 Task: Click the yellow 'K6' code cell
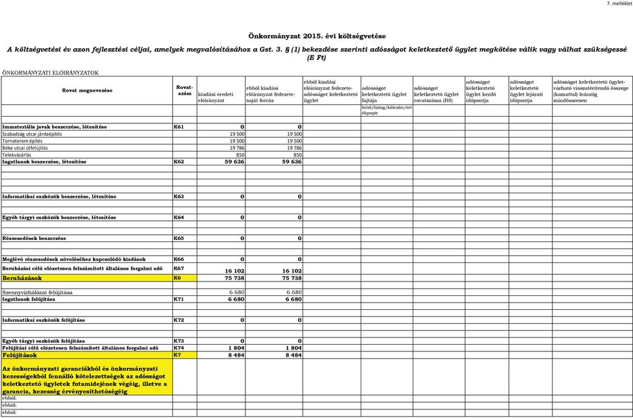tap(185, 278)
